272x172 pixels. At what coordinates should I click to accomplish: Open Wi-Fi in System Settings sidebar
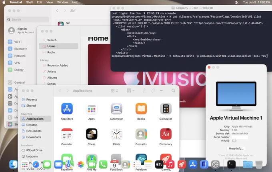(x=14, y=42)
